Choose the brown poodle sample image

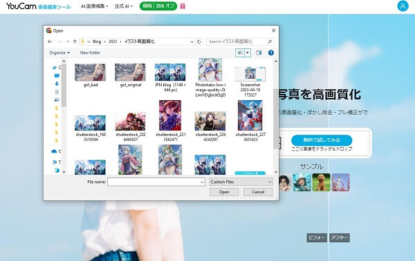tap(322, 182)
